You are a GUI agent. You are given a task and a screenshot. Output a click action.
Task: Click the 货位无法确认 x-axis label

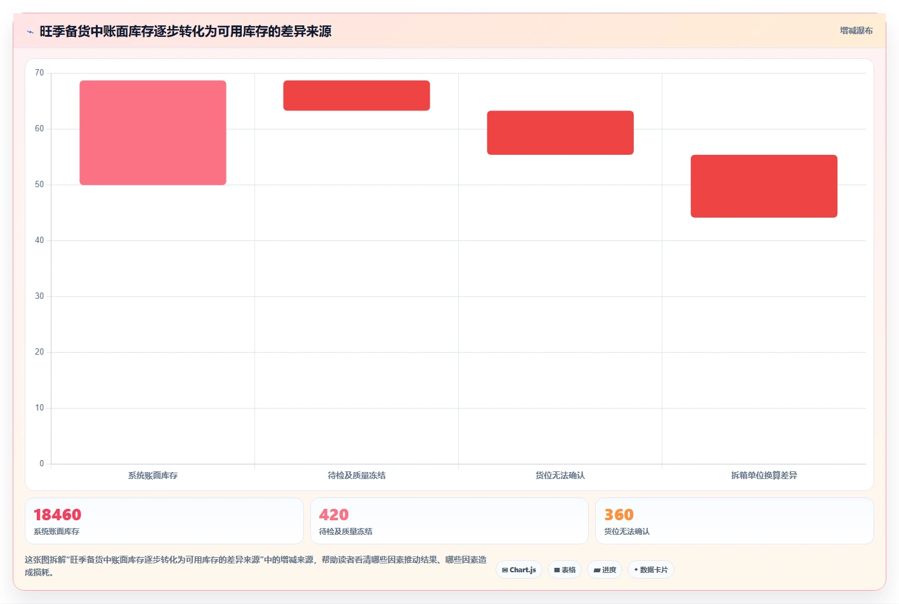(560, 475)
